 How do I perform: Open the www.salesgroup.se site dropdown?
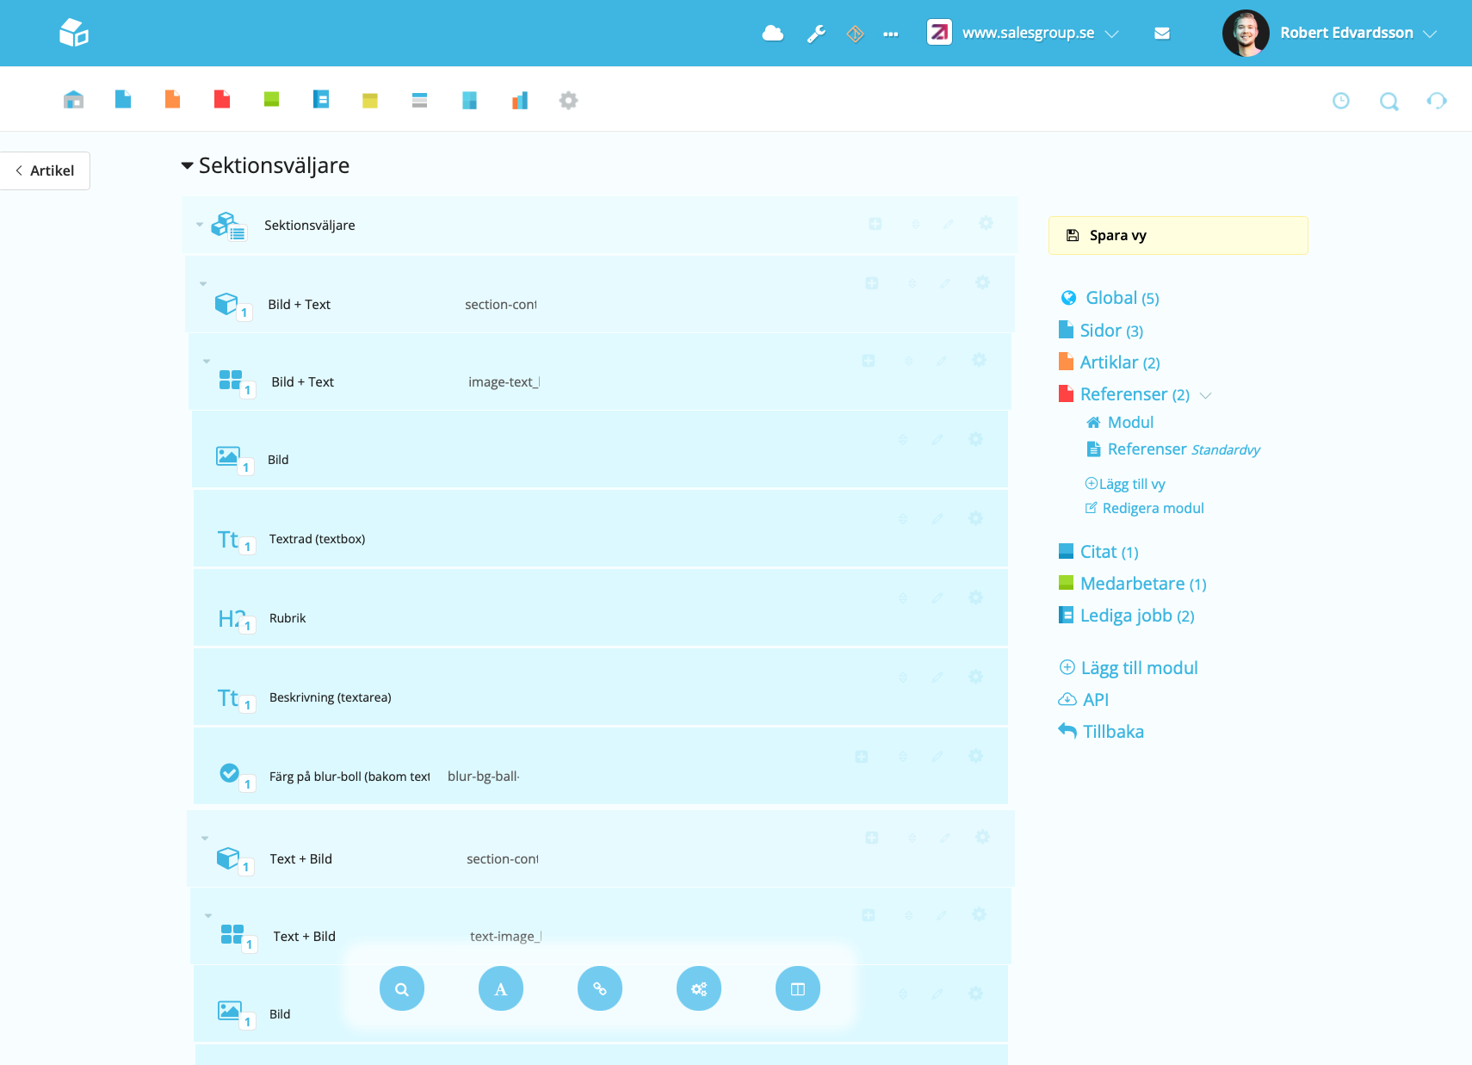tap(1113, 33)
